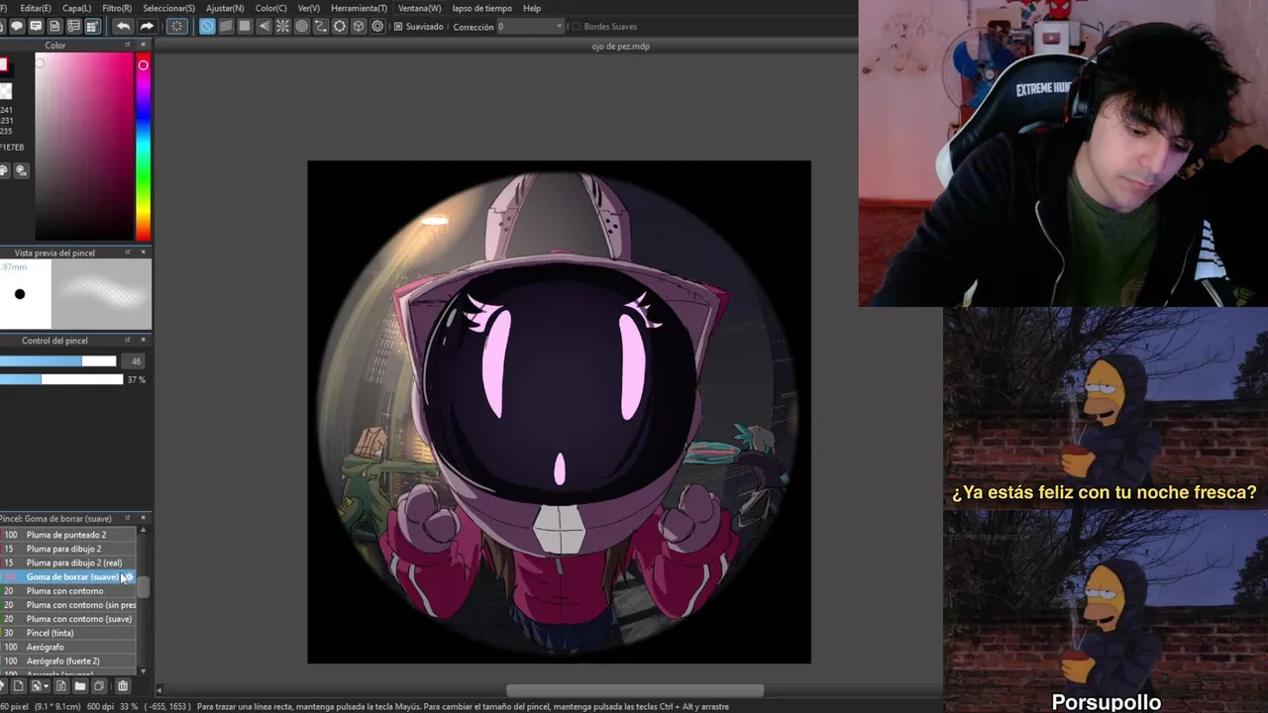The height and width of the screenshot is (713, 1268).
Task: Enable curve snap
Action: tap(320, 27)
